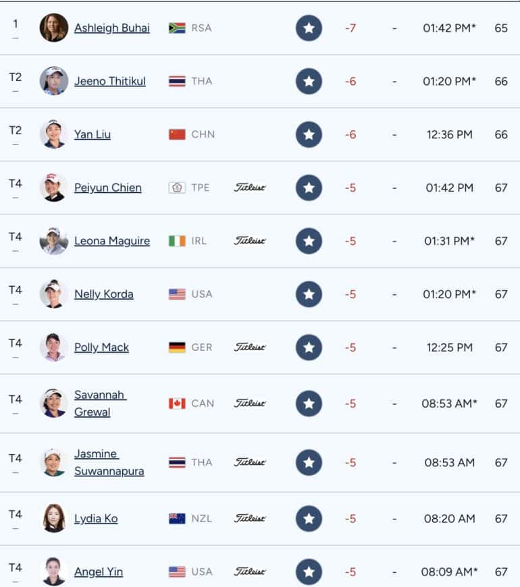
Task: Expand the Yan Liu row via the -6 score
Action: click(350, 135)
